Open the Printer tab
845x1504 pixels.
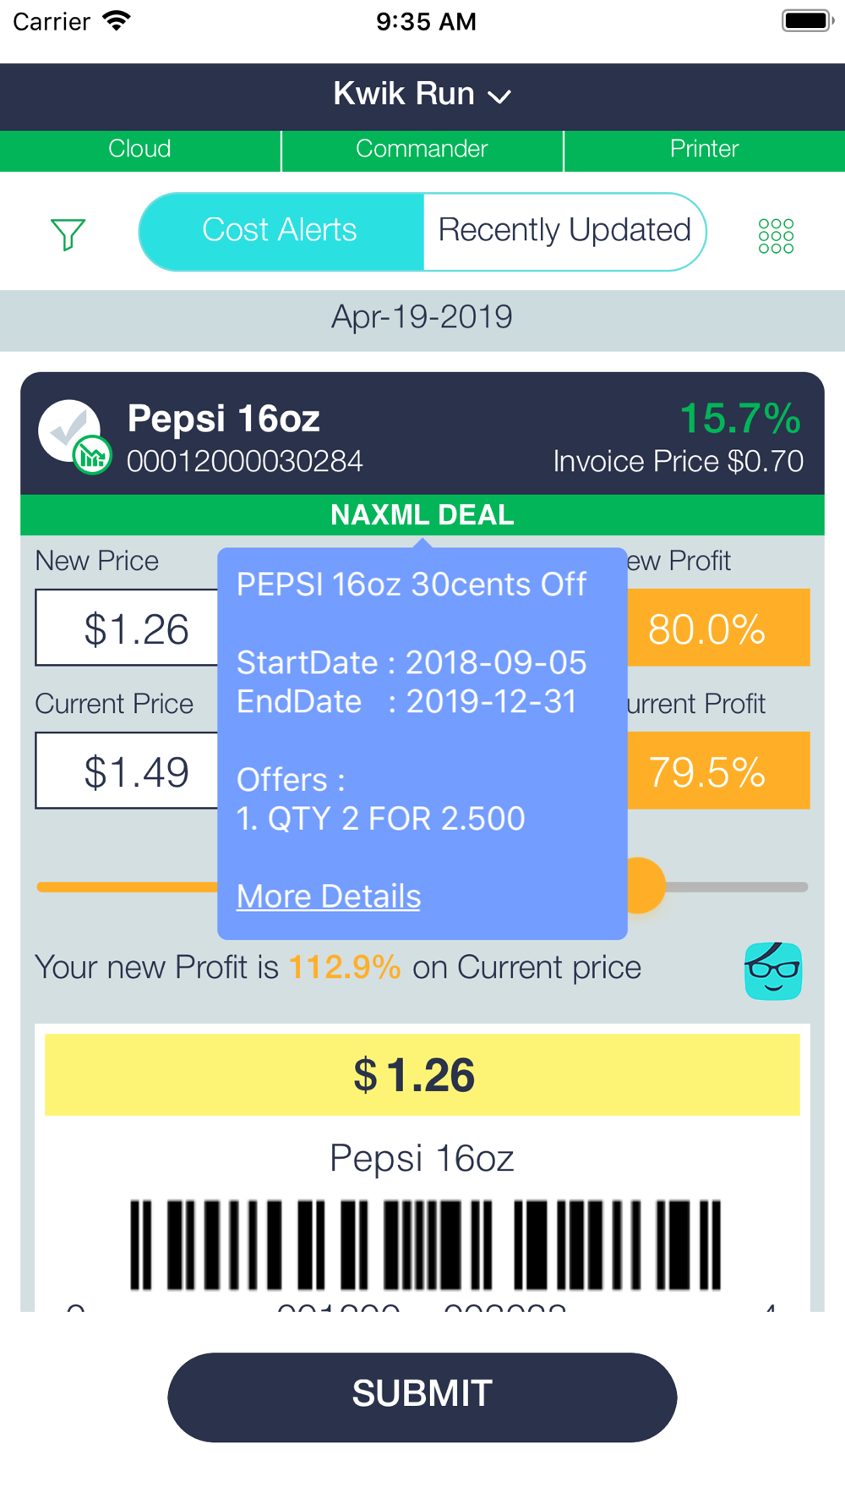point(705,150)
